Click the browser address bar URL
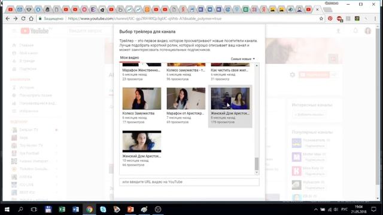This screenshot has width=383, height=215. tap(145, 19)
